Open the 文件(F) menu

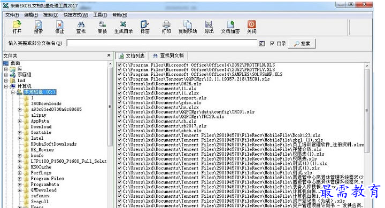tap(12, 15)
